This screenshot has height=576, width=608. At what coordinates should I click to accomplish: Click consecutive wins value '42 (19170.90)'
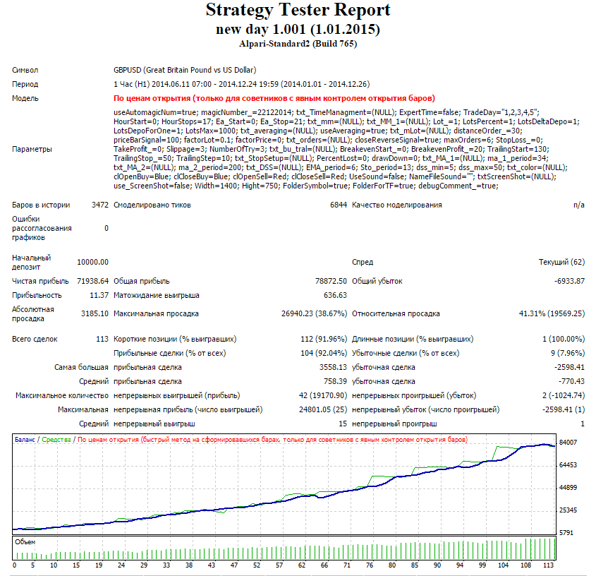323,395
